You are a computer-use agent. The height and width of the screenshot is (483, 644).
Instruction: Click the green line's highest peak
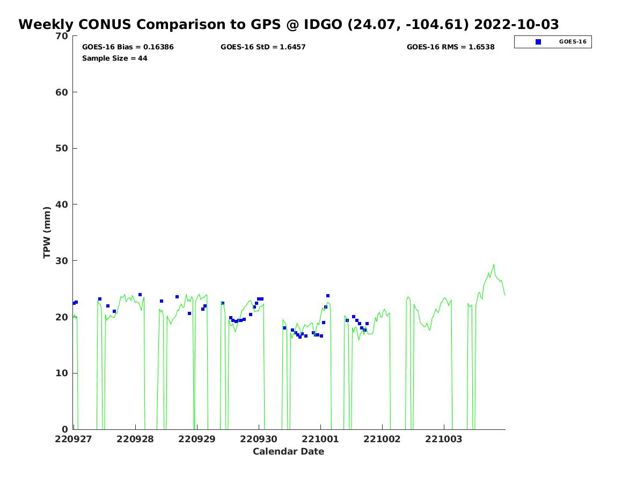click(x=494, y=265)
